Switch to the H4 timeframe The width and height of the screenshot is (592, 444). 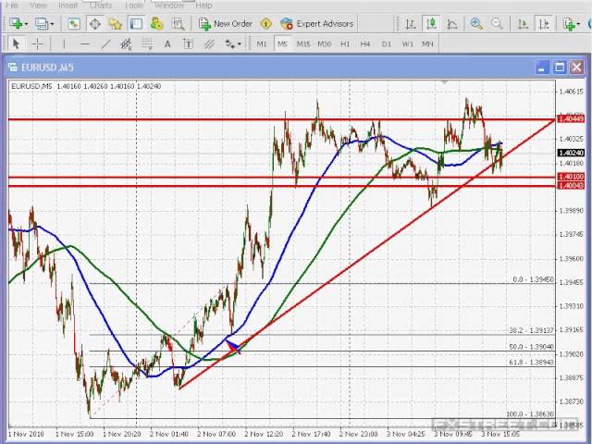coord(365,44)
